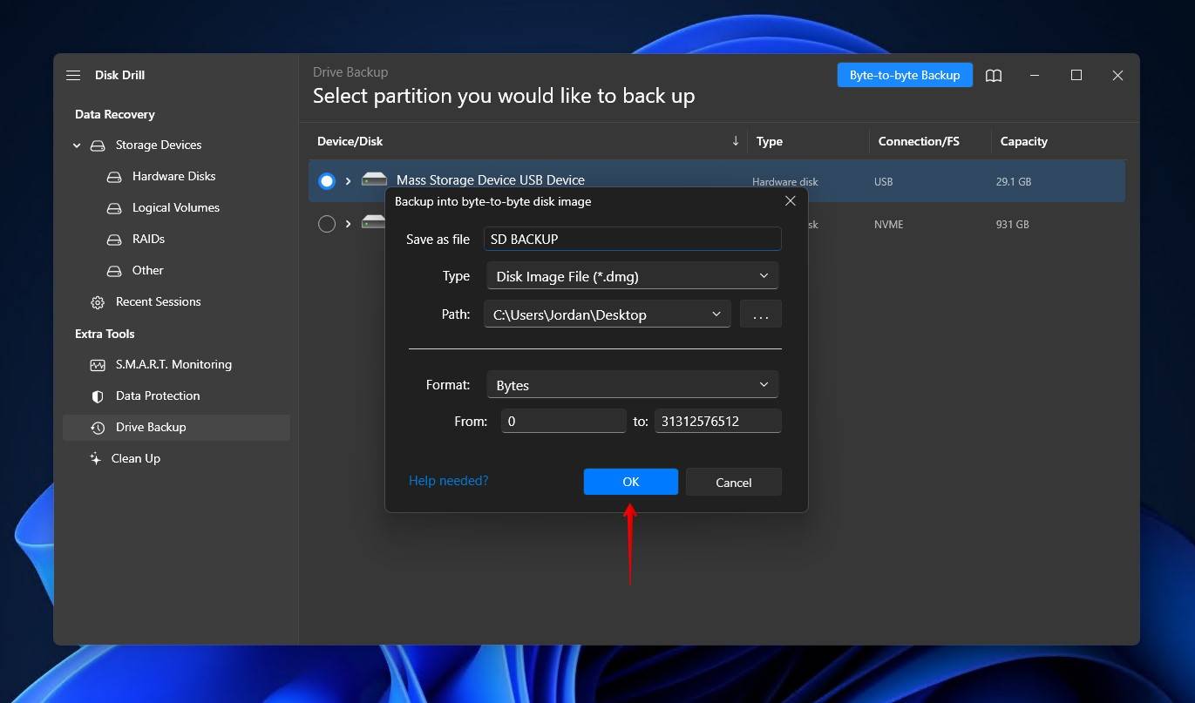Open Other devices in sidebar
1195x703 pixels.
(x=147, y=270)
